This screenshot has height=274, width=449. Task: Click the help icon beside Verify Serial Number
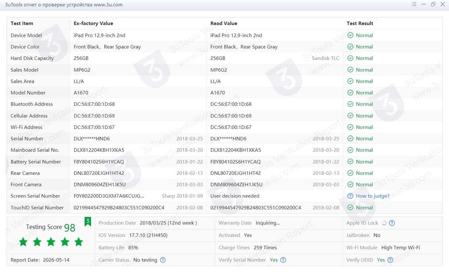(x=283, y=260)
